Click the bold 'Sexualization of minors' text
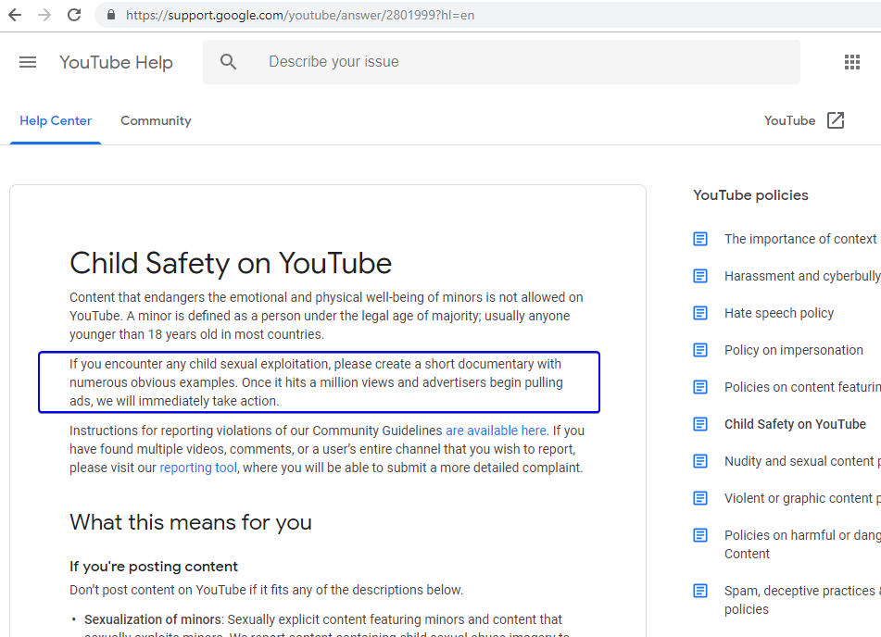The image size is (881, 637). (152, 619)
